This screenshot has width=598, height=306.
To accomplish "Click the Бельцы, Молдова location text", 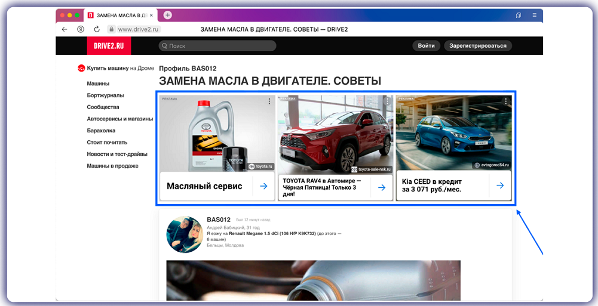I will pos(225,245).
